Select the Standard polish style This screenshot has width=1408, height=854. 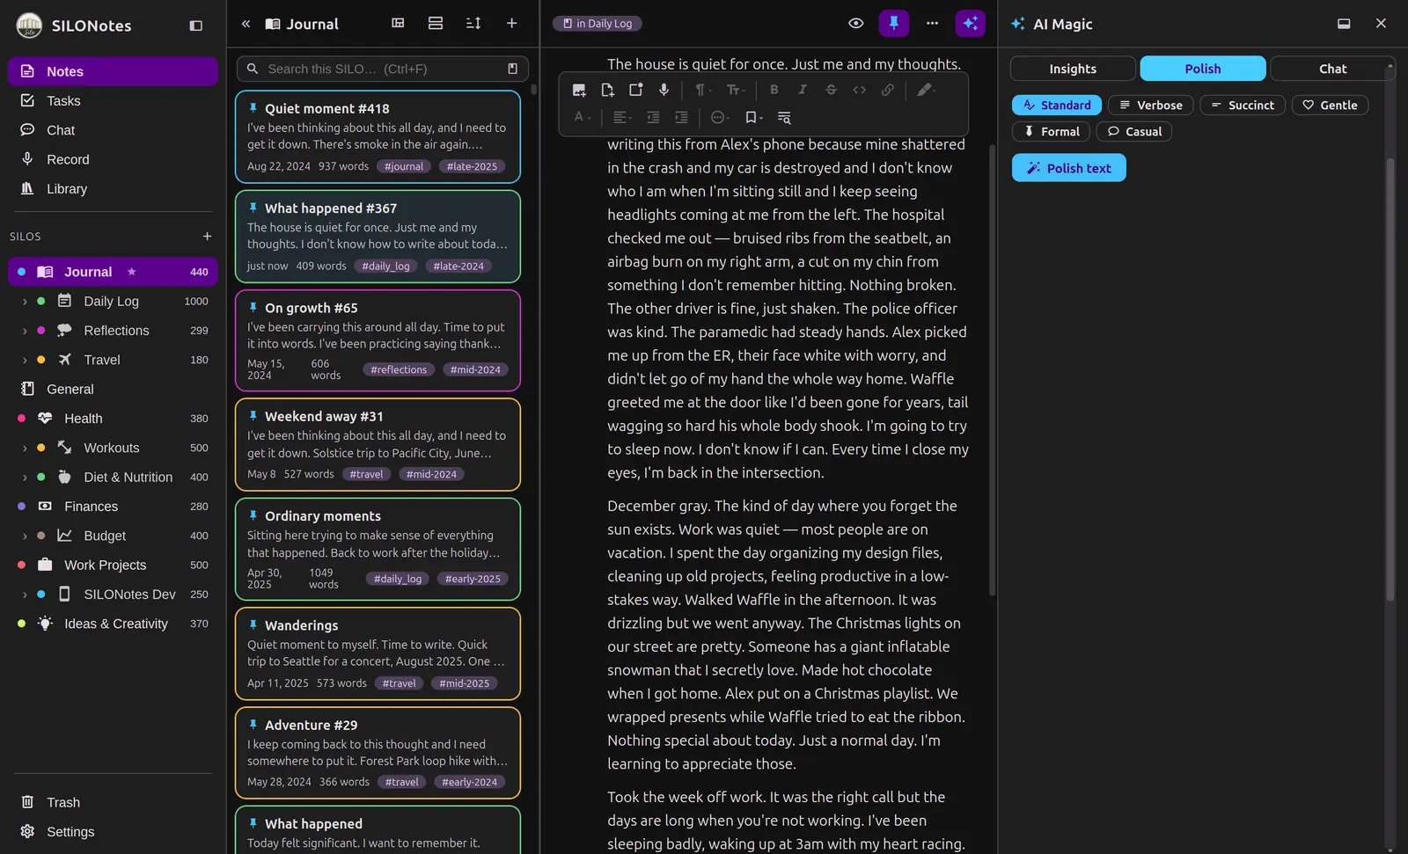(x=1057, y=106)
